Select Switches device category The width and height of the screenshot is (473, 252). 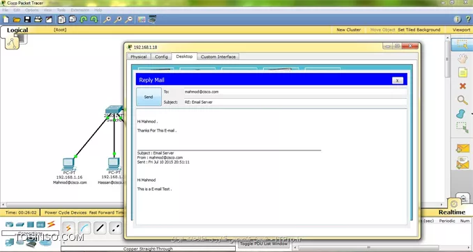click(20, 225)
